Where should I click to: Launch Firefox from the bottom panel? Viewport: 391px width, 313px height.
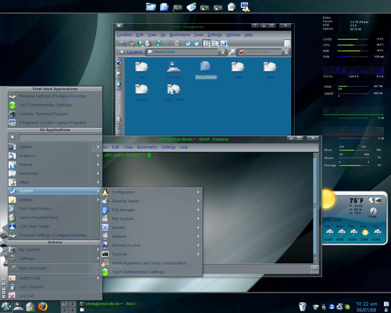pos(43,306)
